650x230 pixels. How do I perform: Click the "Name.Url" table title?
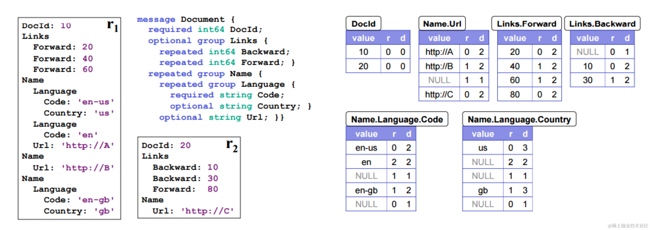point(442,24)
